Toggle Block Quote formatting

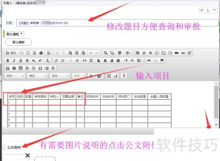(x=84, y=61)
